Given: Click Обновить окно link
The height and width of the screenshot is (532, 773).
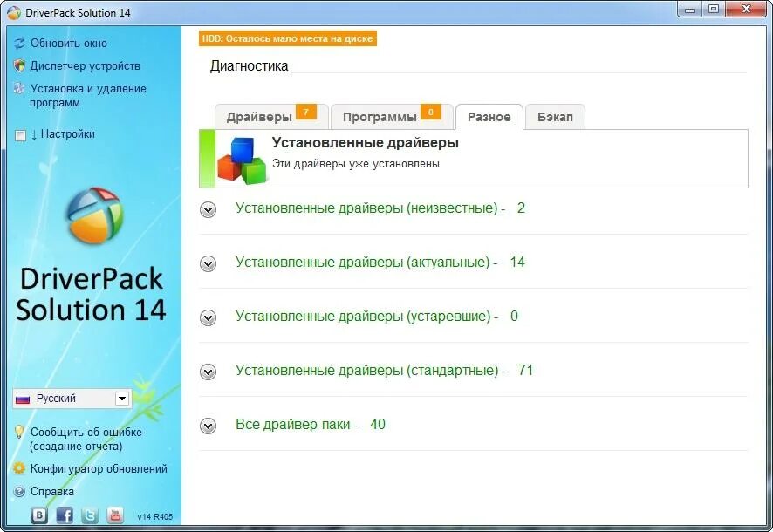Looking at the screenshot, I should (69, 44).
